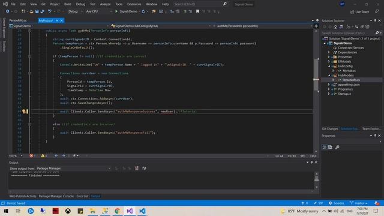
Task: Click the master branch indicator in status bar
Action: click(359, 203)
